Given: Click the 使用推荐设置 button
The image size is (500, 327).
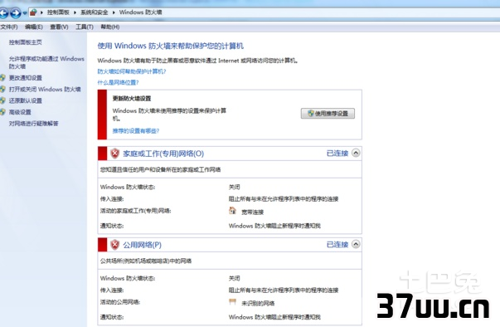Looking at the screenshot, I should 328,113.
